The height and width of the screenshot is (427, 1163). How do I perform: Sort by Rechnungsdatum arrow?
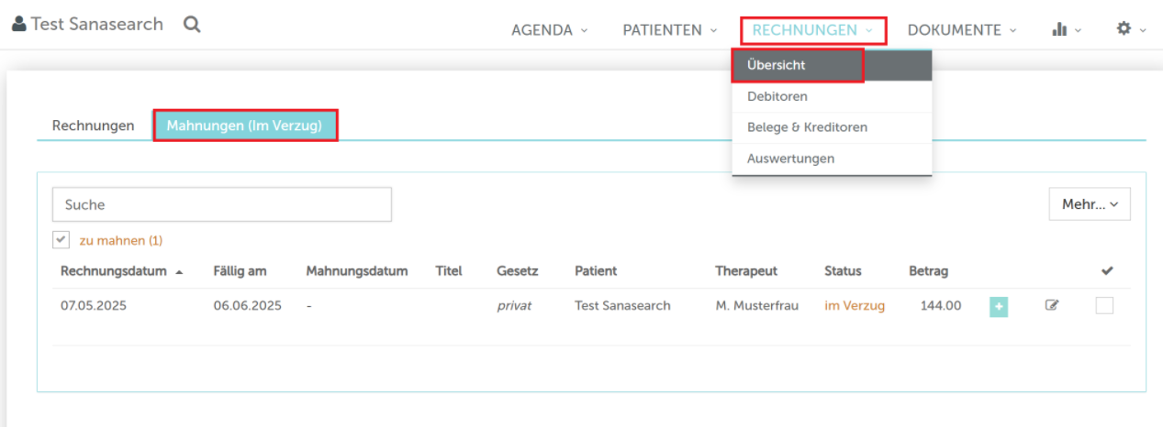(x=178, y=272)
